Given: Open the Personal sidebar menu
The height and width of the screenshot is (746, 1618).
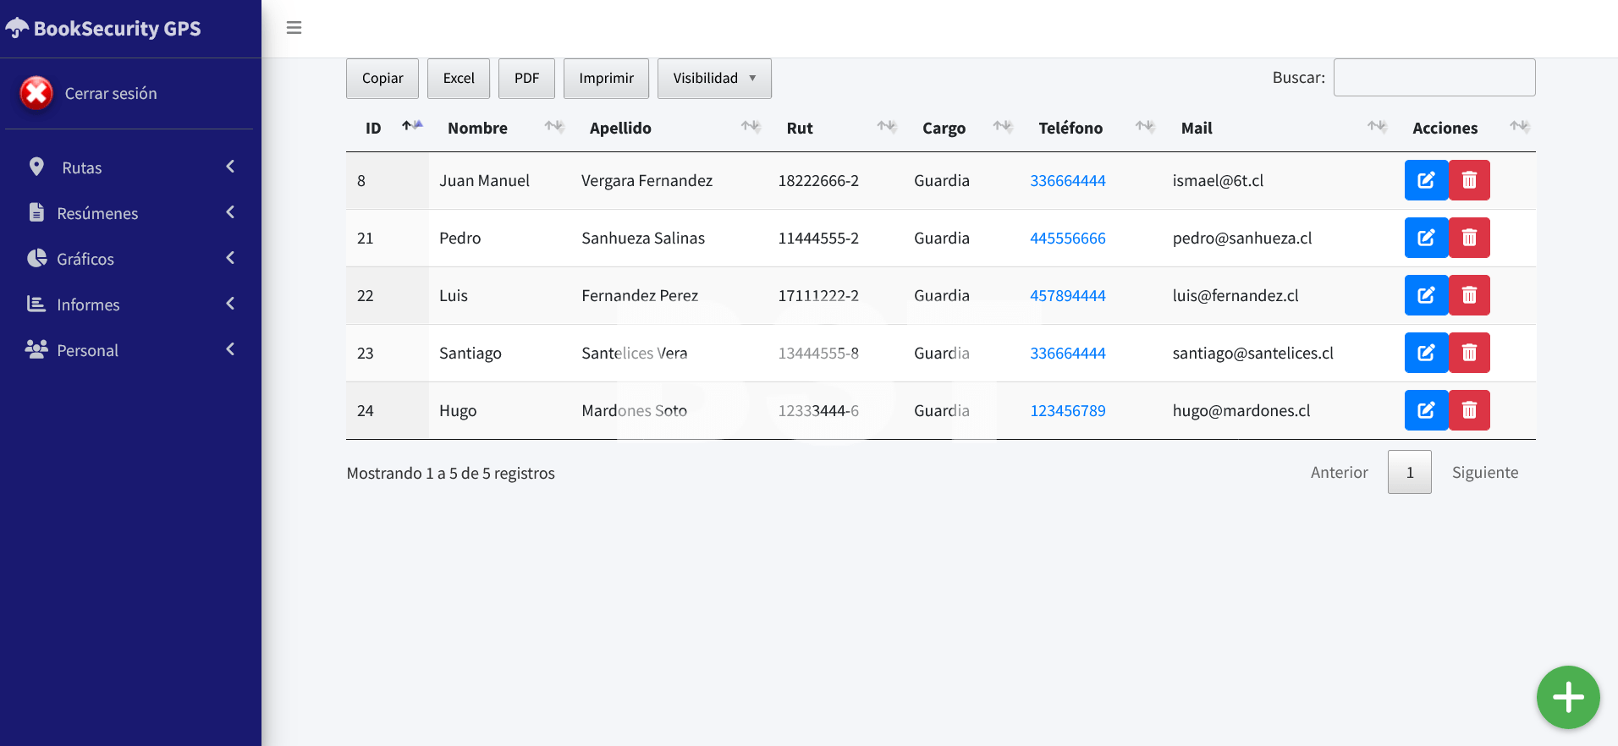Looking at the screenshot, I should point(129,350).
